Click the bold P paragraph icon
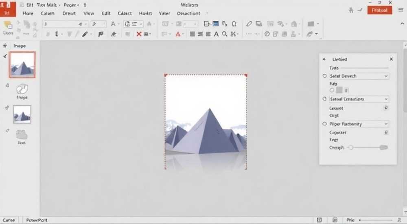 click(101, 34)
